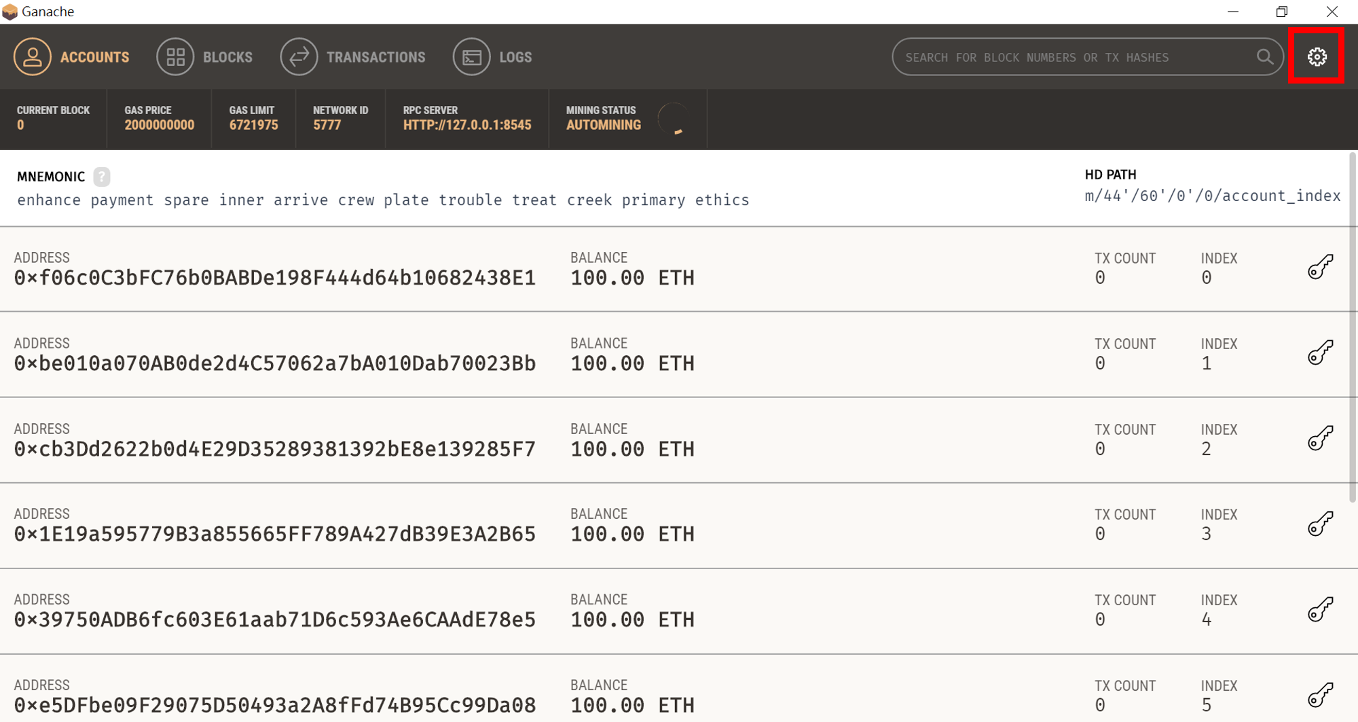Click the Ganache app icon in title bar

click(x=10, y=12)
